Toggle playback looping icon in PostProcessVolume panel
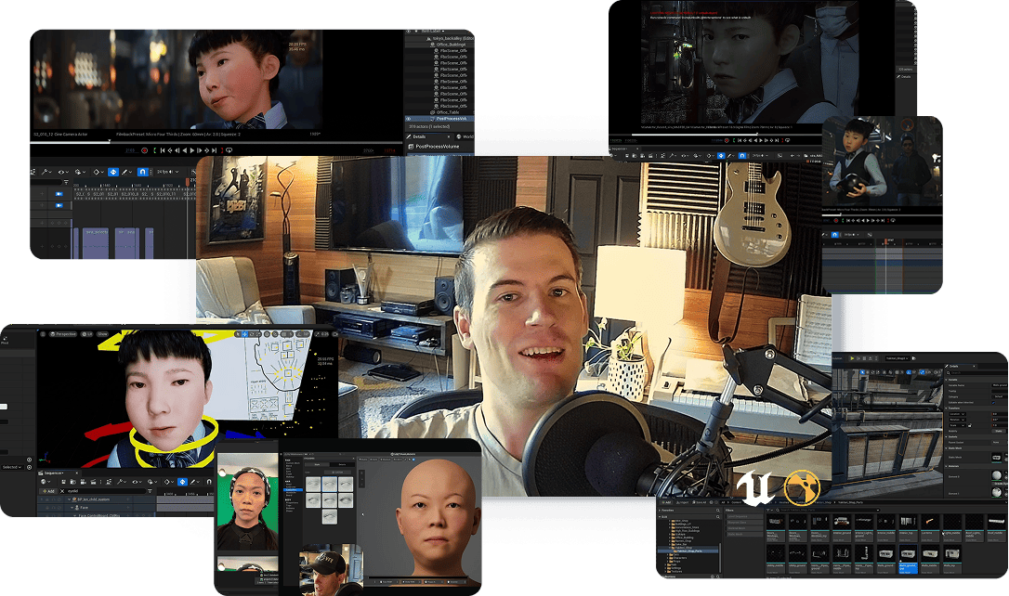 coord(229,150)
